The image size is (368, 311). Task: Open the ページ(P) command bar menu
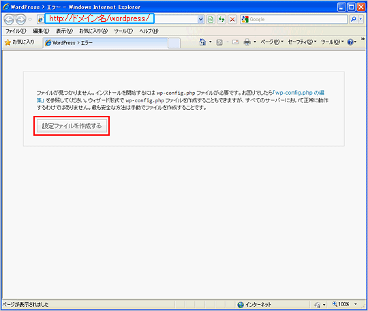[x=272, y=42]
